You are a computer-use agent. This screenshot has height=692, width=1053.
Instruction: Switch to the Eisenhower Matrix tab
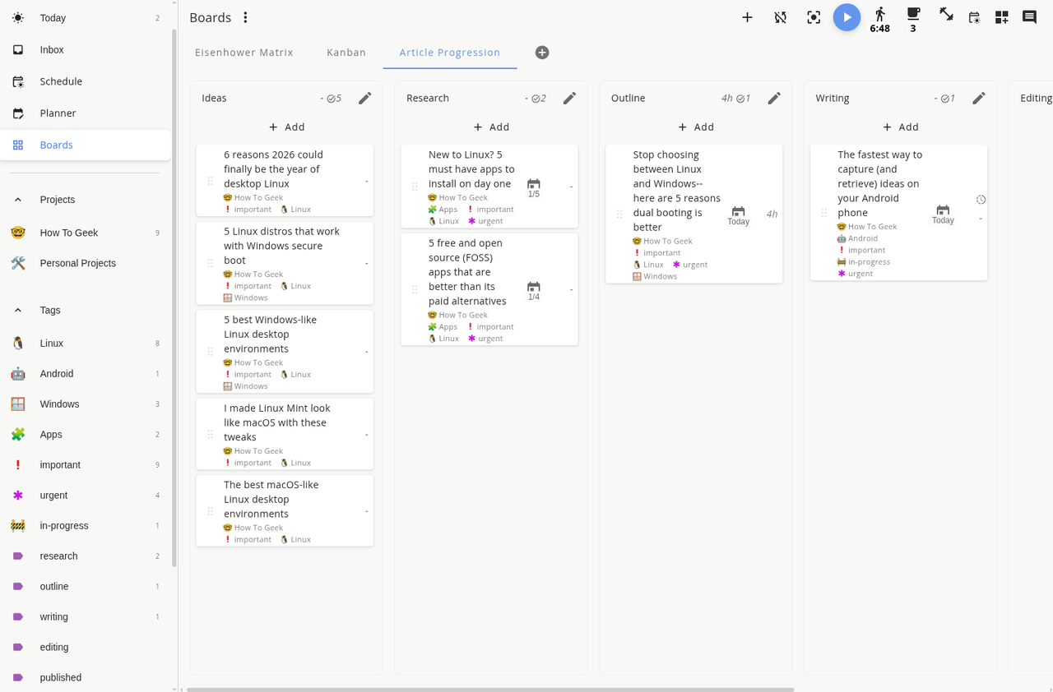(244, 52)
